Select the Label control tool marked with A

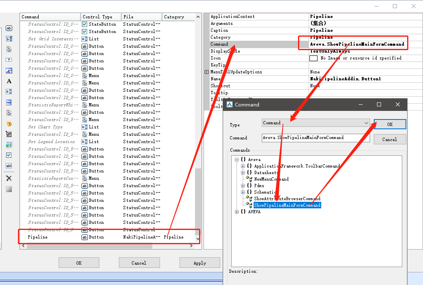[9, 81]
